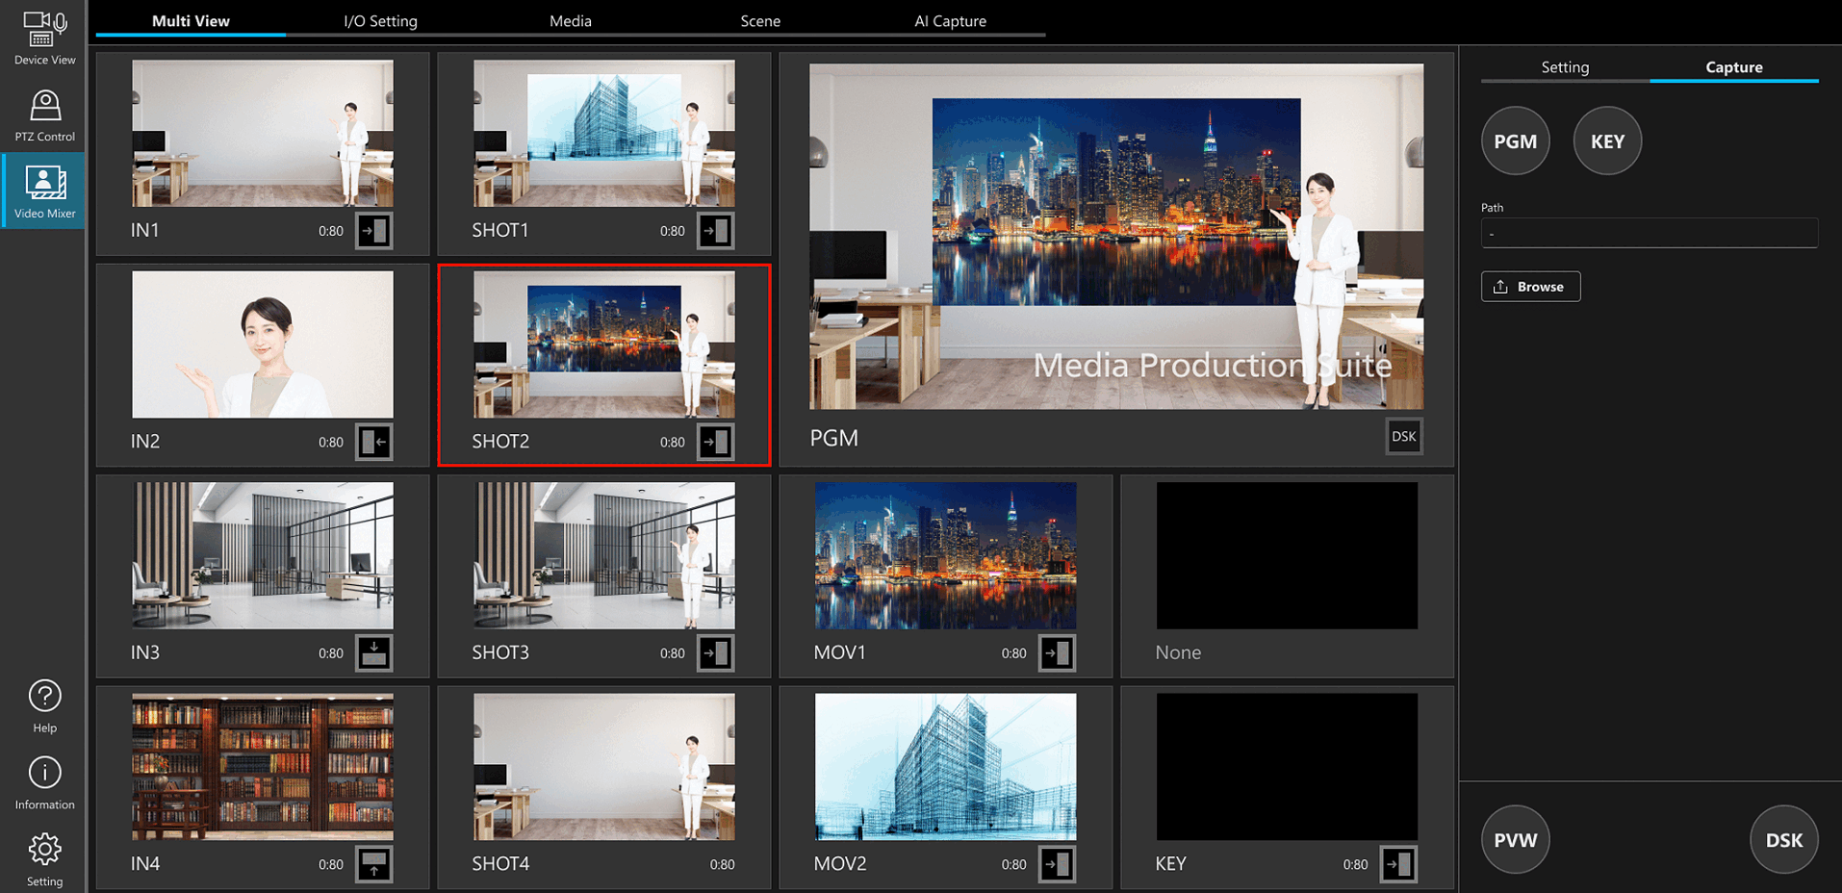The image size is (1842, 893).
Task: Open the Information icon in sidebar
Action: pyautogui.click(x=44, y=782)
